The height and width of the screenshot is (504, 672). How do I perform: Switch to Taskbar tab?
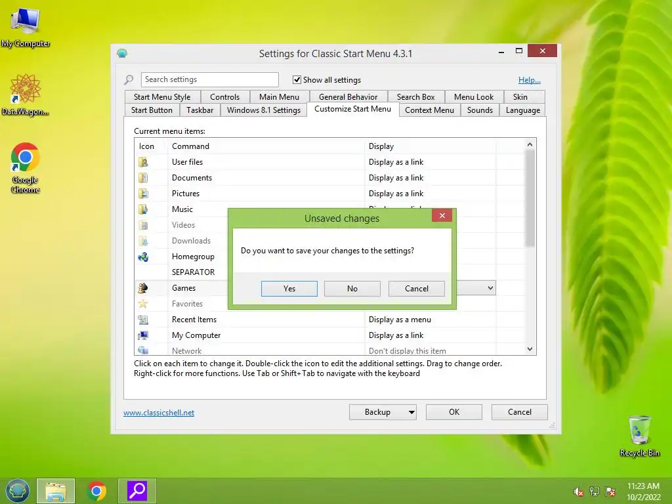(199, 110)
